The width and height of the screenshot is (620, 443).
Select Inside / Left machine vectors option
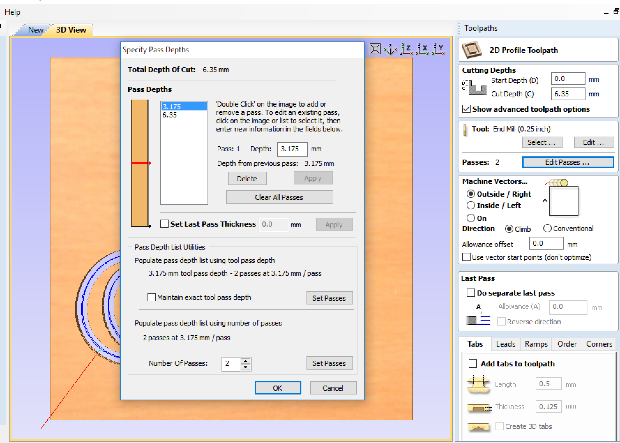coord(471,205)
